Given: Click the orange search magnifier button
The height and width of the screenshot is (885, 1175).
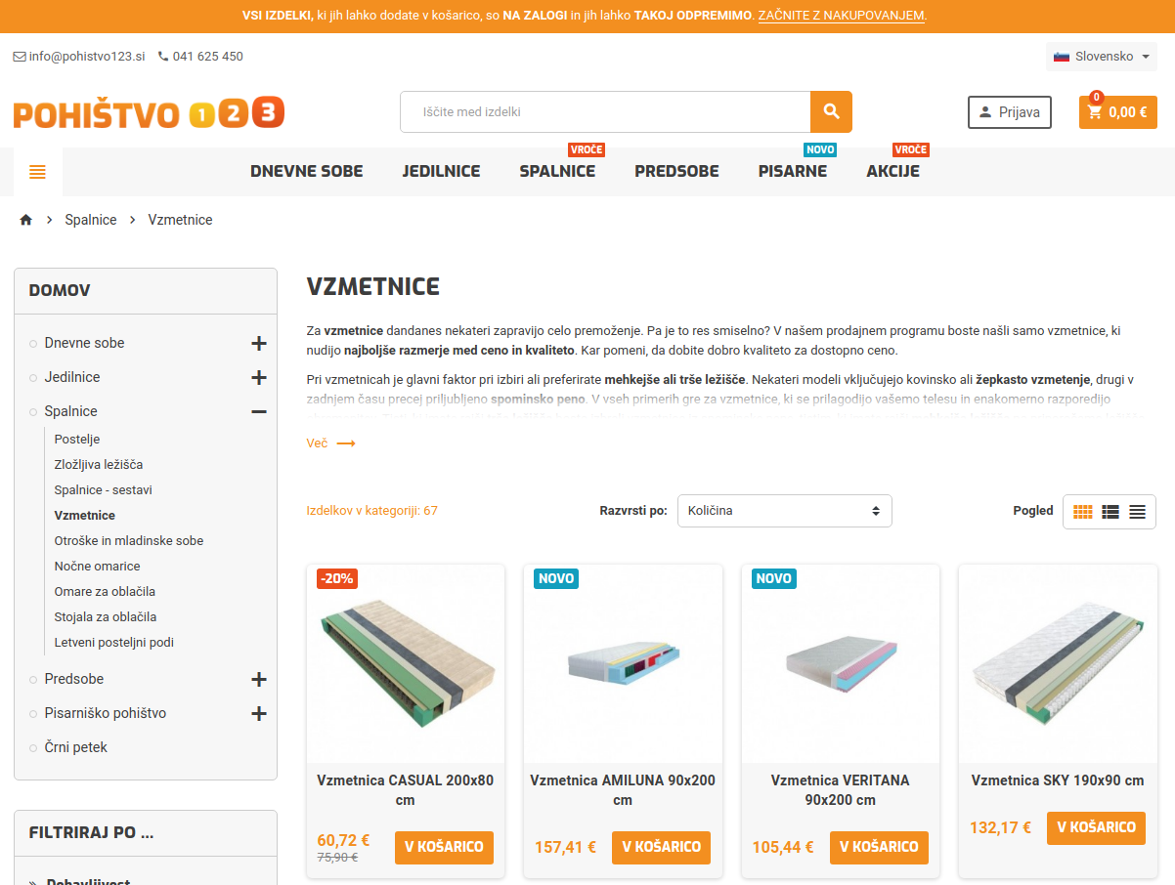Looking at the screenshot, I should point(831,111).
